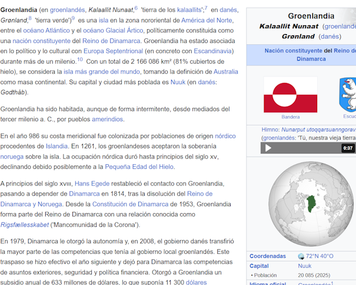356x285 pixels.
Task: Open coordinates 72°N 40°O link
Action: tap(320, 256)
